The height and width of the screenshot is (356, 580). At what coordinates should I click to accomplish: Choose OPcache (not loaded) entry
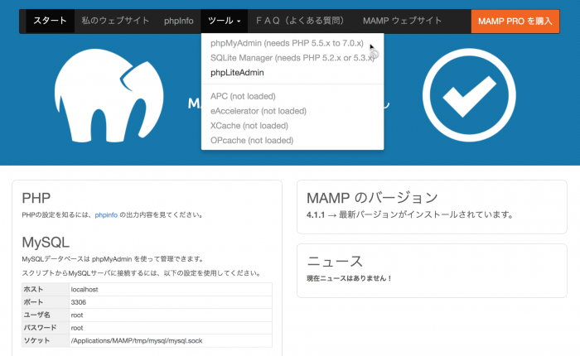pos(252,141)
